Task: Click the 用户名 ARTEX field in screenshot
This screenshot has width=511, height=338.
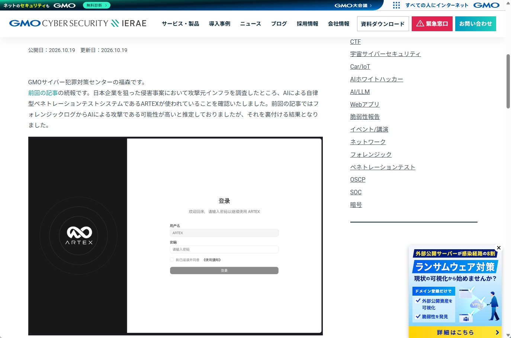Action: (x=224, y=233)
